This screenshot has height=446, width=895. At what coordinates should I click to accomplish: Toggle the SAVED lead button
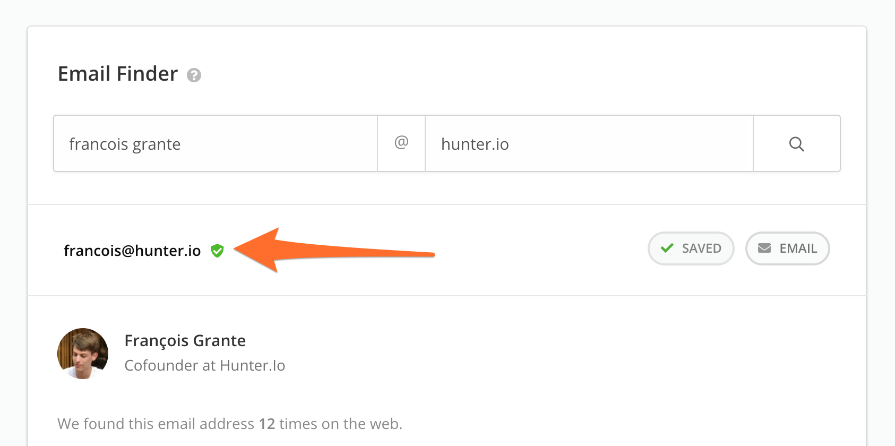691,248
